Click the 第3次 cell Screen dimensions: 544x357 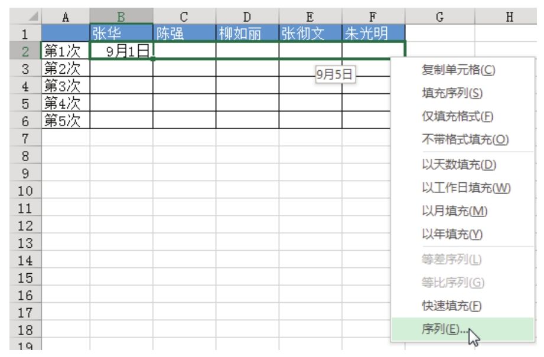pyautogui.click(x=66, y=86)
